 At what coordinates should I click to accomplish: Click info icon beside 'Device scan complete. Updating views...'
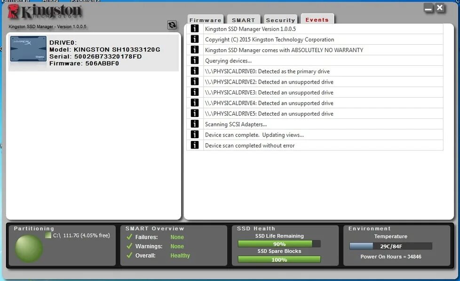tap(195, 134)
